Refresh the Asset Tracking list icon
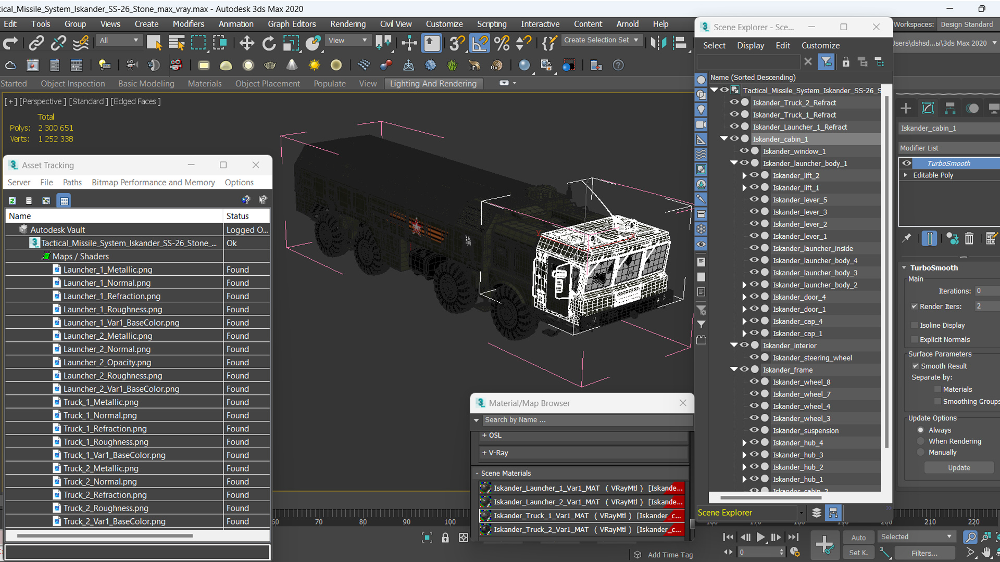 [x=12, y=200]
